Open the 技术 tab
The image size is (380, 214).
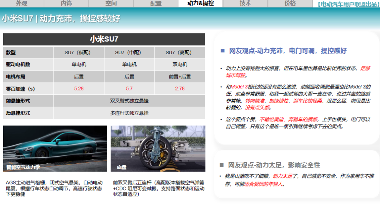pyautogui.click(x=245, y=4)
